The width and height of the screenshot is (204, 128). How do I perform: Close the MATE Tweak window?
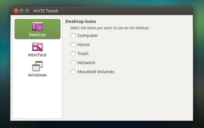point(16,11)
